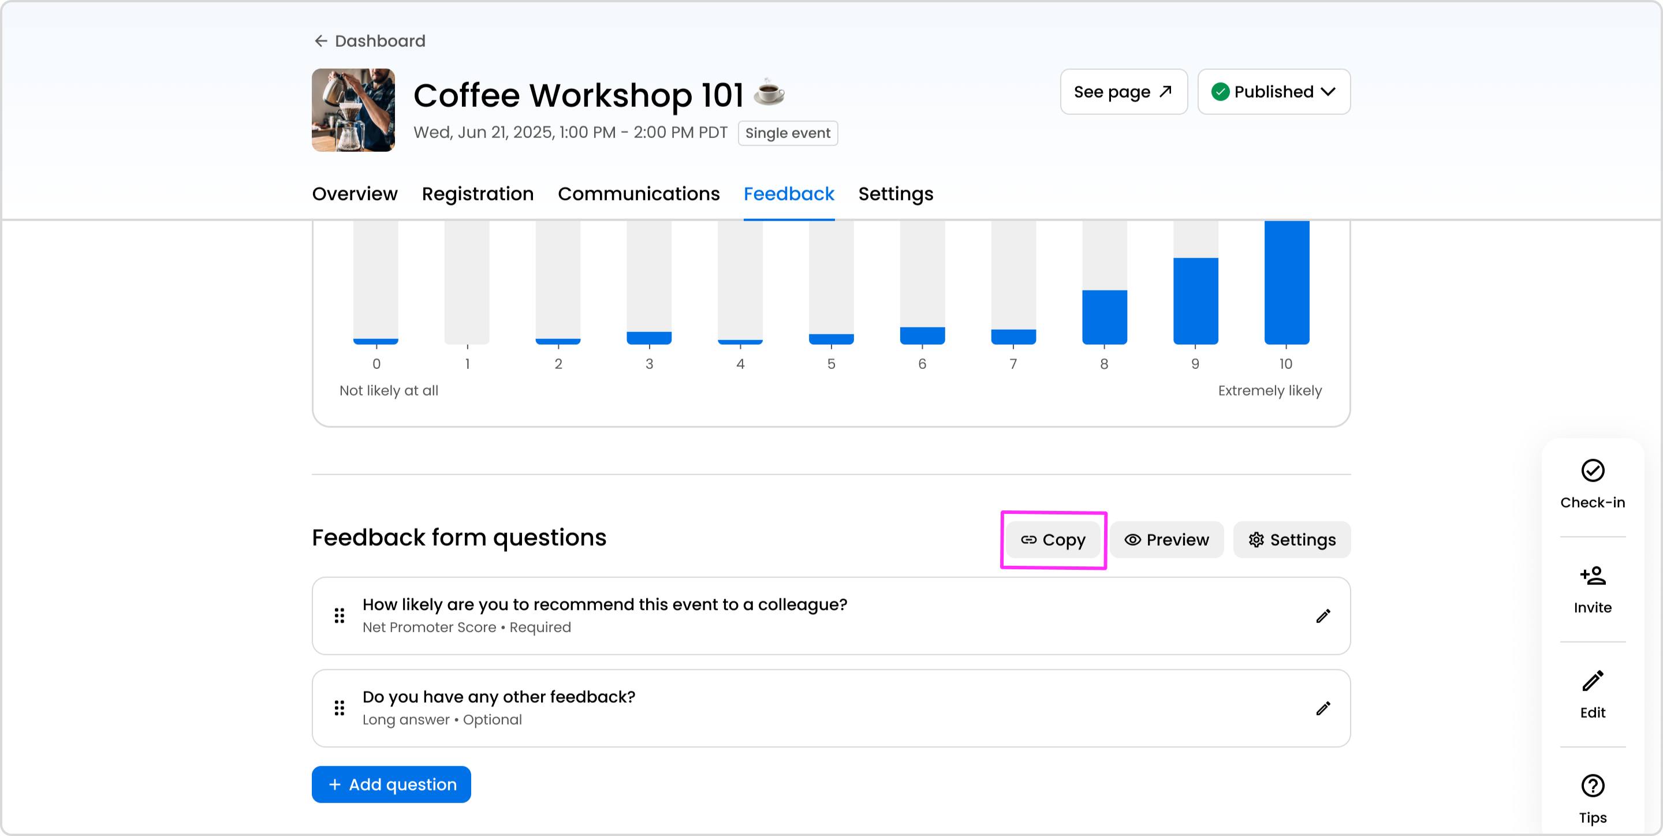Click the Edit pencil in side panel

(x=1592, y=681)
